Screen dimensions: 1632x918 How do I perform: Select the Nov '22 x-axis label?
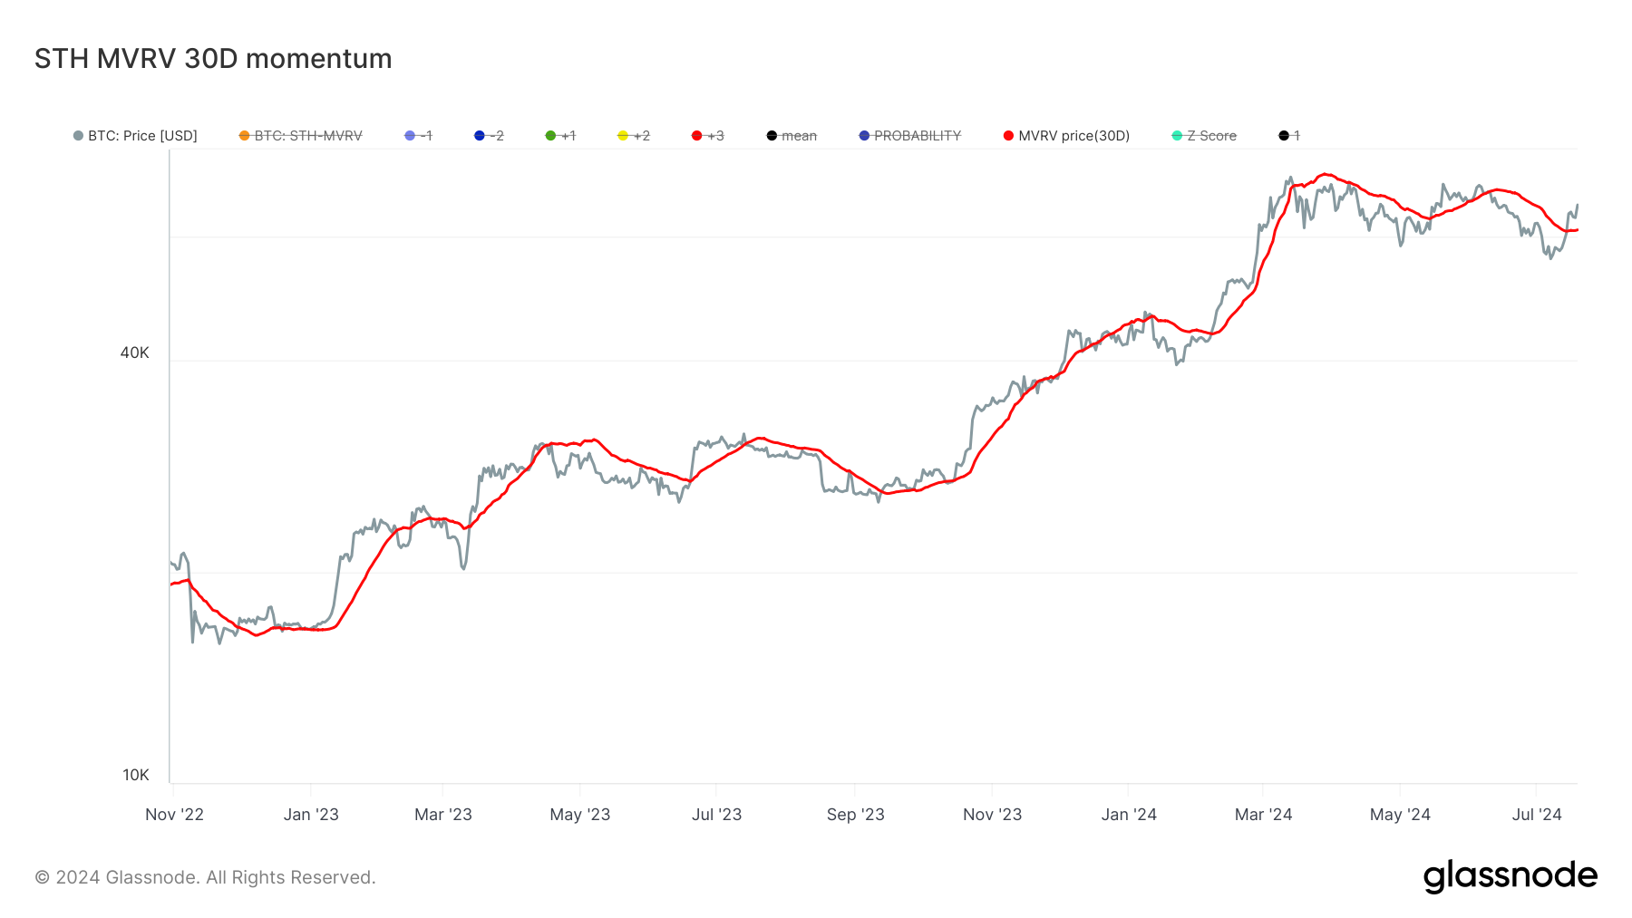point(174,815)
